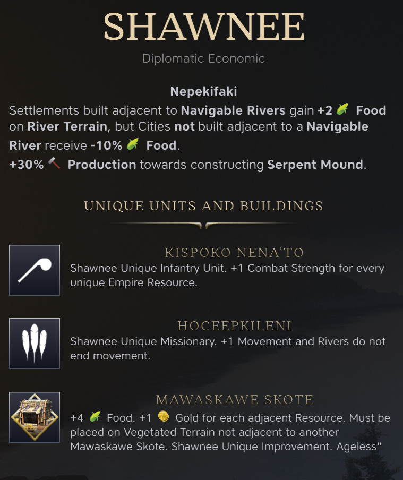Click the food icon next to +4

coord(95,417)
